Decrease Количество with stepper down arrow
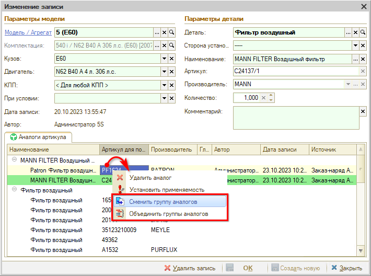The height and width of the screenshot is (276, 371). (x=271, y=100)
